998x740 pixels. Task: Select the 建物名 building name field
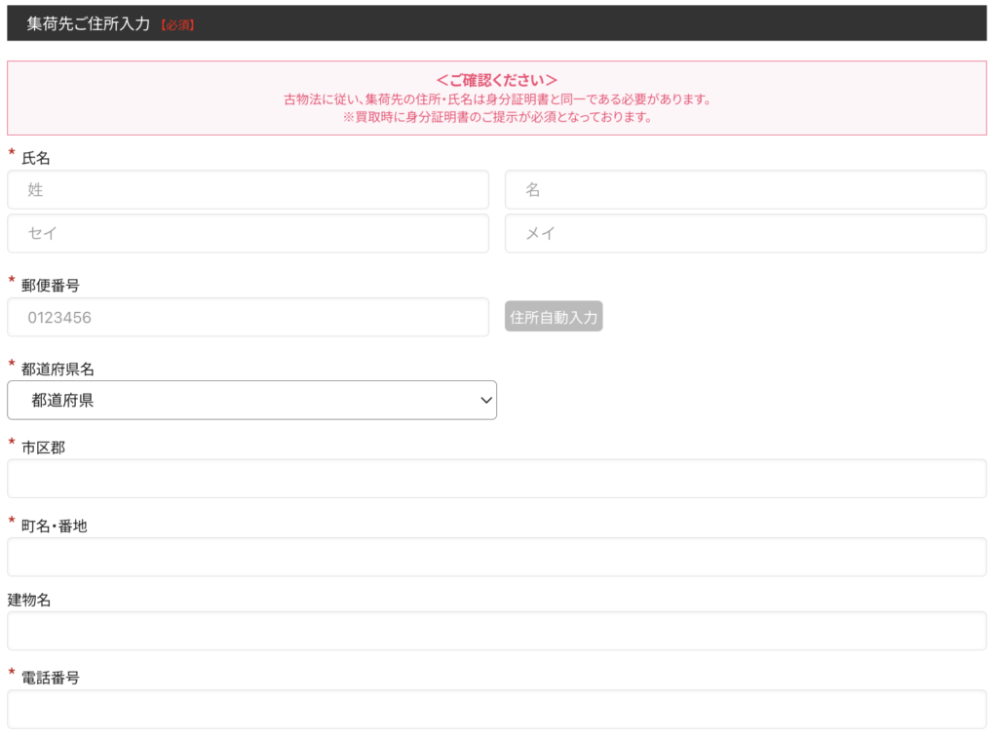496,631
